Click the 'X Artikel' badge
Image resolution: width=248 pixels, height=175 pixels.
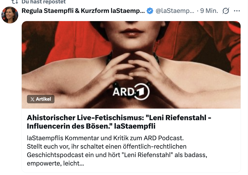click(41, 99)
